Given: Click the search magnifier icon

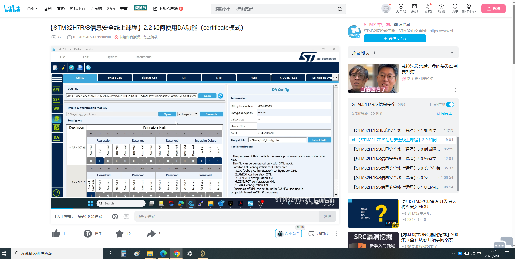Looking at the screenshot, I should [x=340, y=9].
